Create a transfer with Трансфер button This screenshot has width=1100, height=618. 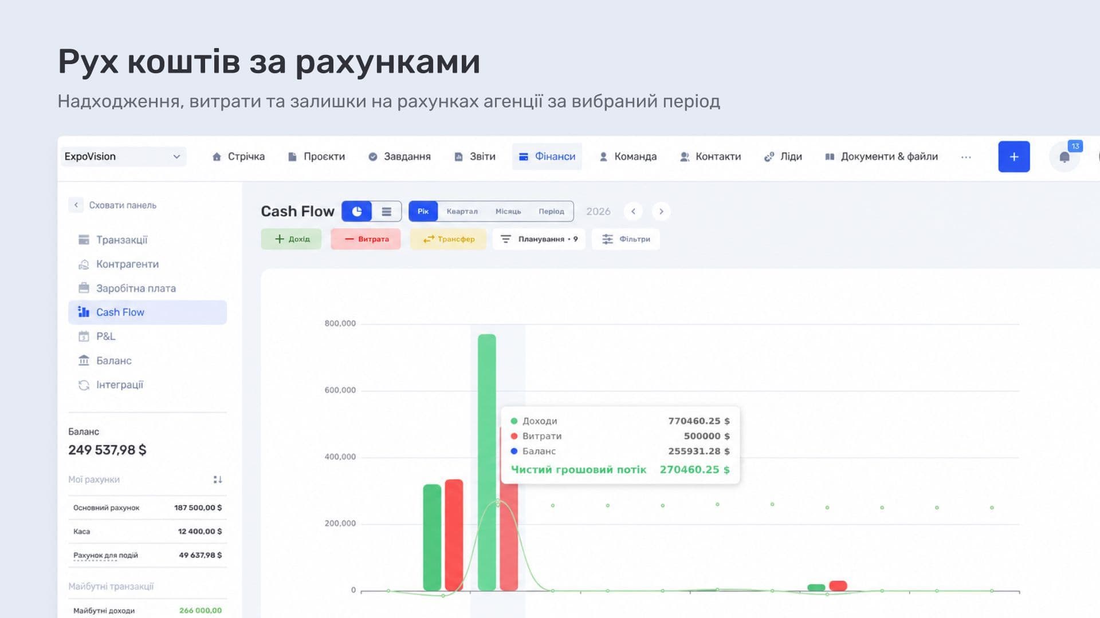(448, 239)
